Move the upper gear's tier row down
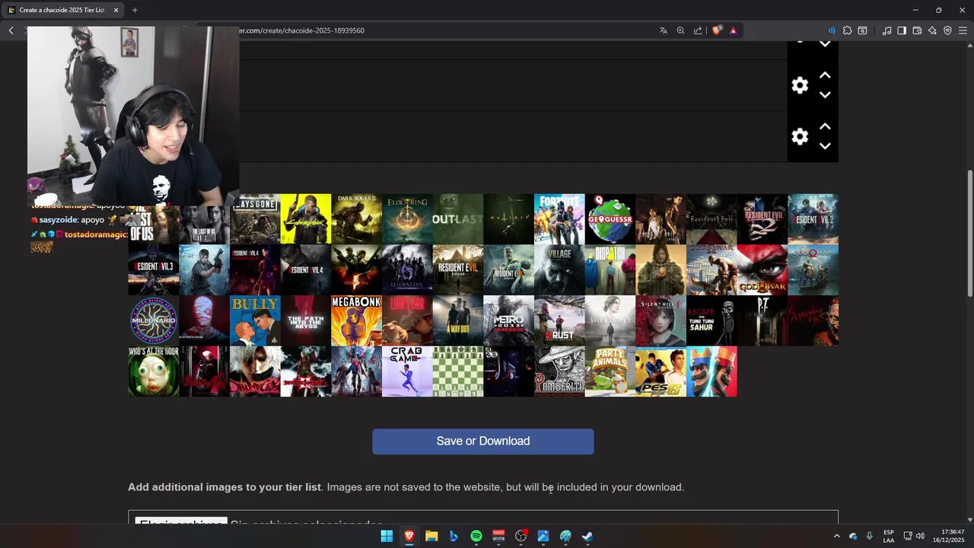The height and width of the screenshot is (548, 974). pos(825,95)
